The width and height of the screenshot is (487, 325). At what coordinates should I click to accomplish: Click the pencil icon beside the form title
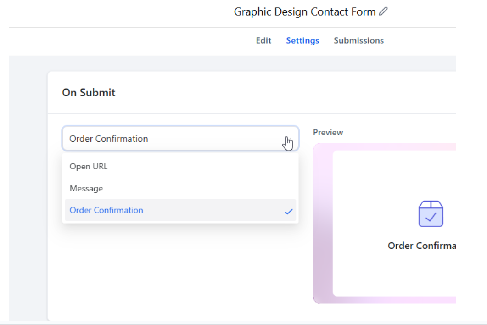coord(383,12)
